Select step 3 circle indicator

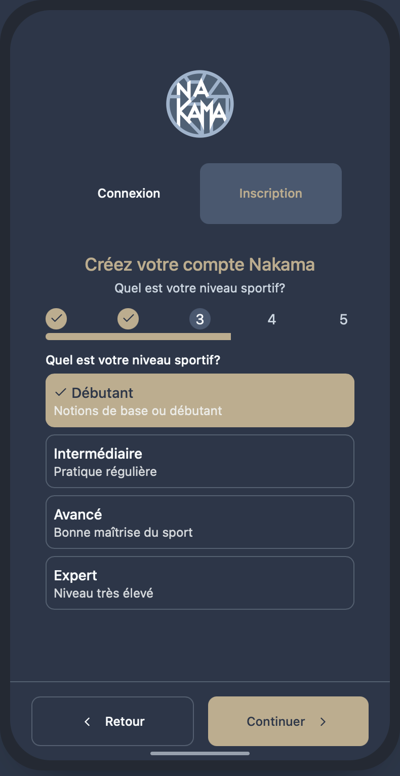200,319
